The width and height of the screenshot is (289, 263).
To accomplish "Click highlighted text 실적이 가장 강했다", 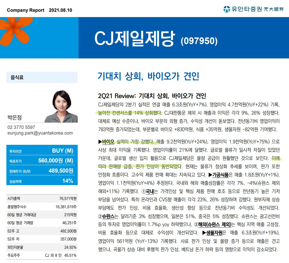I will coord(135,142).
